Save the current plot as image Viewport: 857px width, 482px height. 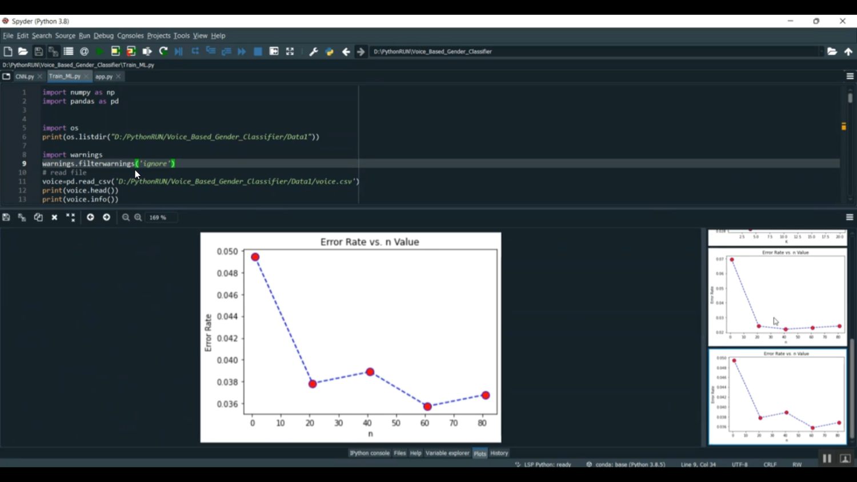[6, 218]
